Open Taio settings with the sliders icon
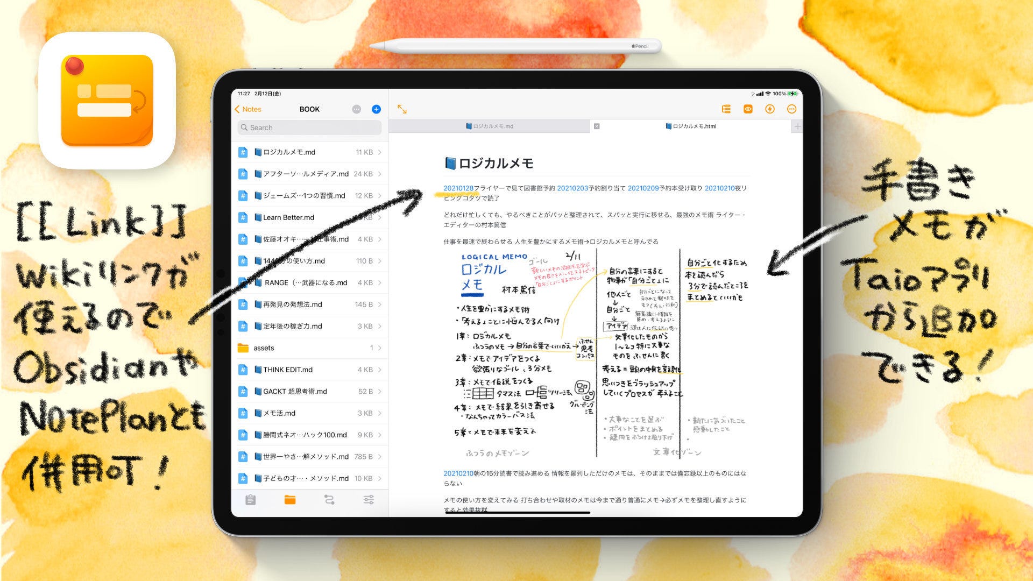Viewport: 1033px width, 581px height. pos(369,500)
